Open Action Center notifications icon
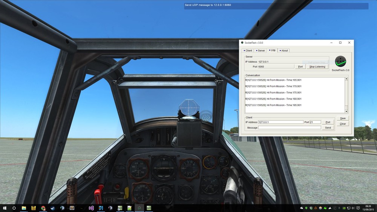The width and height of the screenshot is (377, 212). point(358,208)
